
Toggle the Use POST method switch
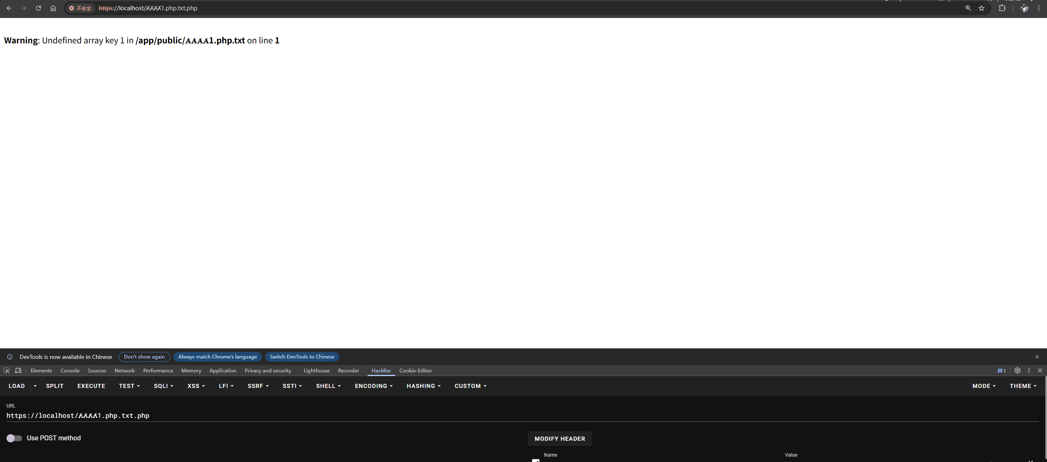pyautogui.click(x=14, y=438)
